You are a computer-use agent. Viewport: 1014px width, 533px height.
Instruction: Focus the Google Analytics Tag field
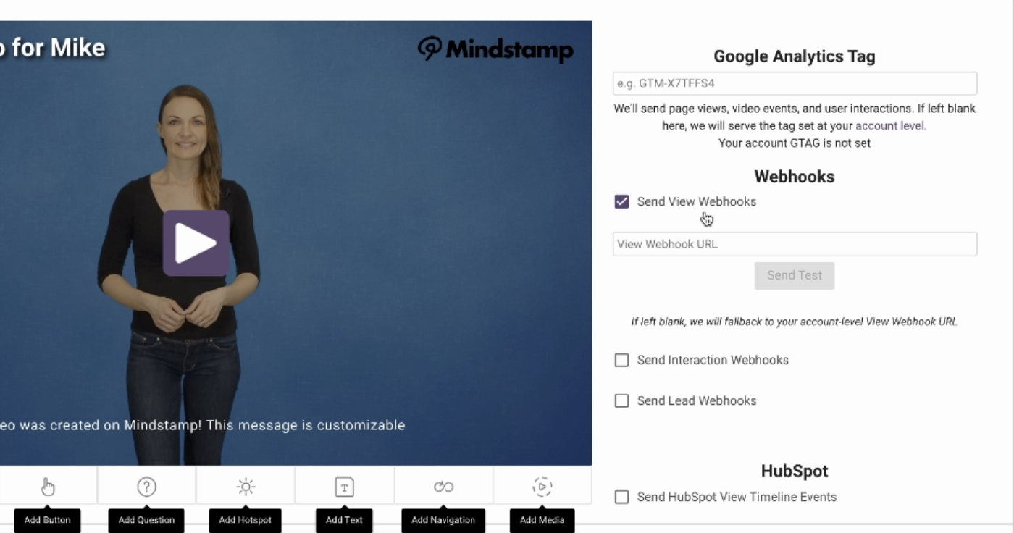pos(795,83)
